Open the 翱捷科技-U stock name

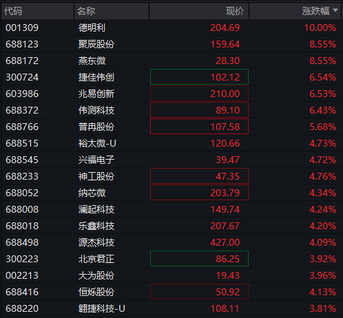[x=102, y=308]
